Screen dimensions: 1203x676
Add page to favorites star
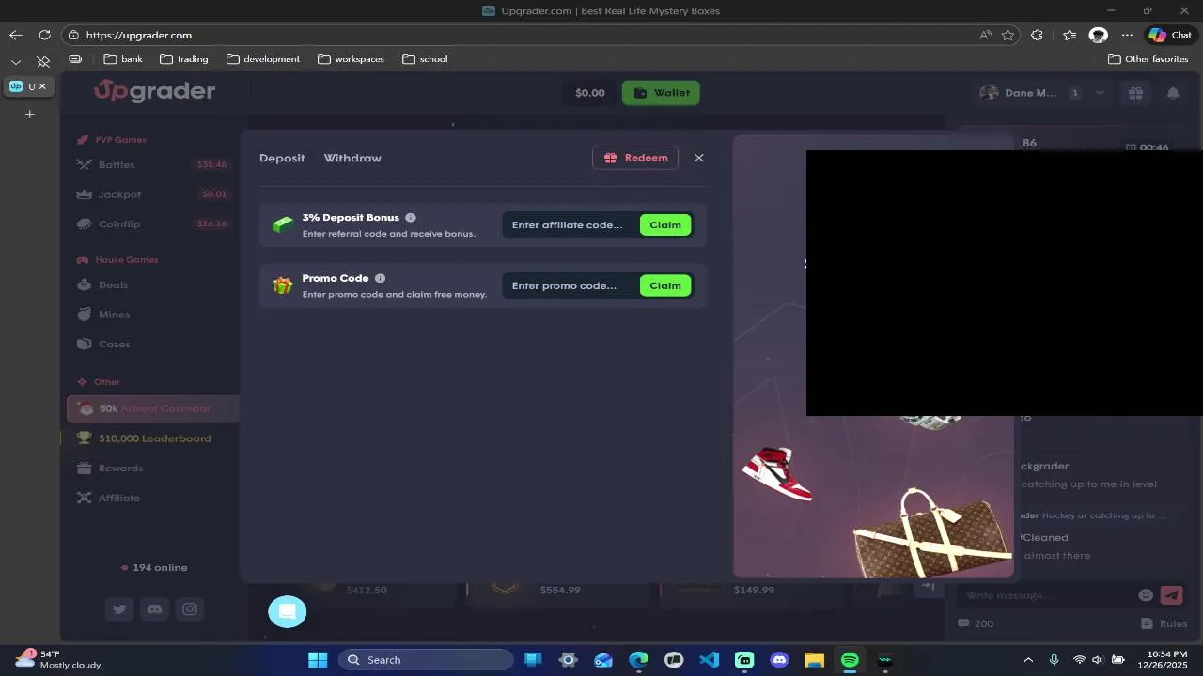[x=1008, y=35]
